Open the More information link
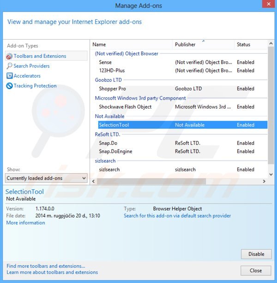The height and width of the screenshot is (283, 277). (26, 223)
